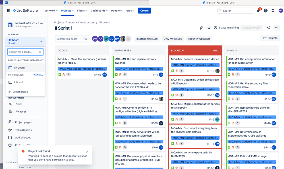Click the CP assignee avatar on IIP-5
The height and width of the screenshot is (169, 284).
coord(217,119)
